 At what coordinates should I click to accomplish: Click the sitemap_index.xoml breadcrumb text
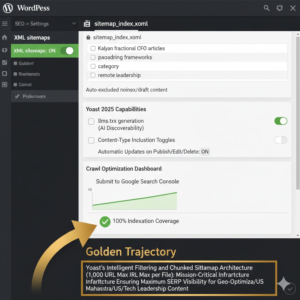coord(117,37)
